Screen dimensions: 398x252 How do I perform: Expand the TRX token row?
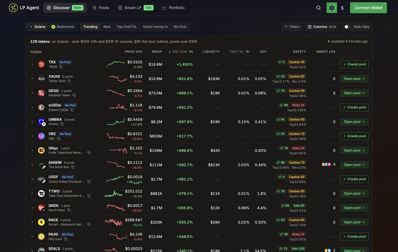32,64
